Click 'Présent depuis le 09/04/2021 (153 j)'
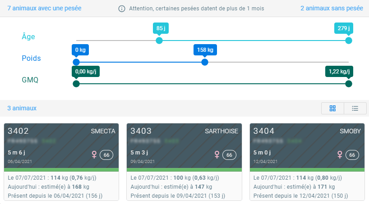This screenshot has width=369, height=204. pyautogui.click(x=178, y=196)
